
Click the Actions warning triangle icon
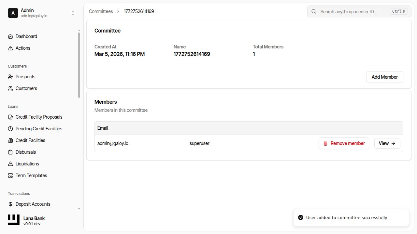(10, 48)
